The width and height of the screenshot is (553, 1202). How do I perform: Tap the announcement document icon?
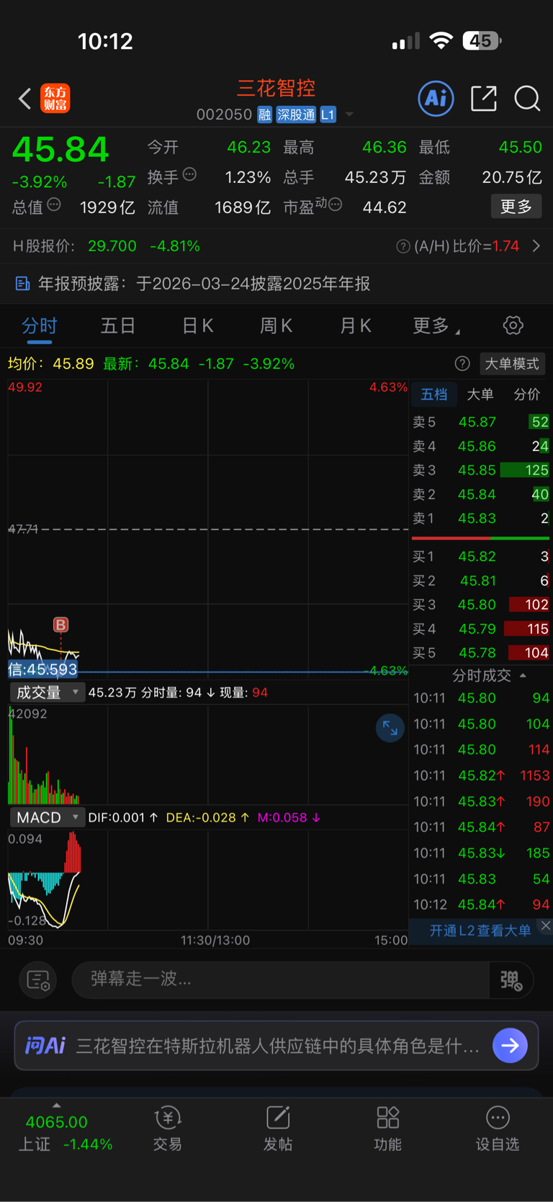tap(22, 283)
